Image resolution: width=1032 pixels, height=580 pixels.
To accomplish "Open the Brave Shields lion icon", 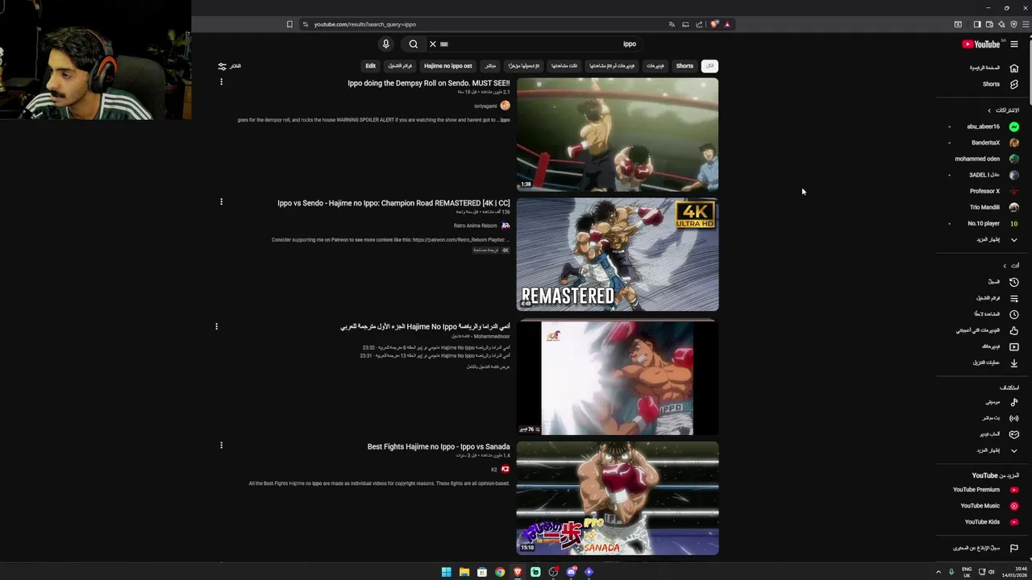I will [x=714, y=24].
